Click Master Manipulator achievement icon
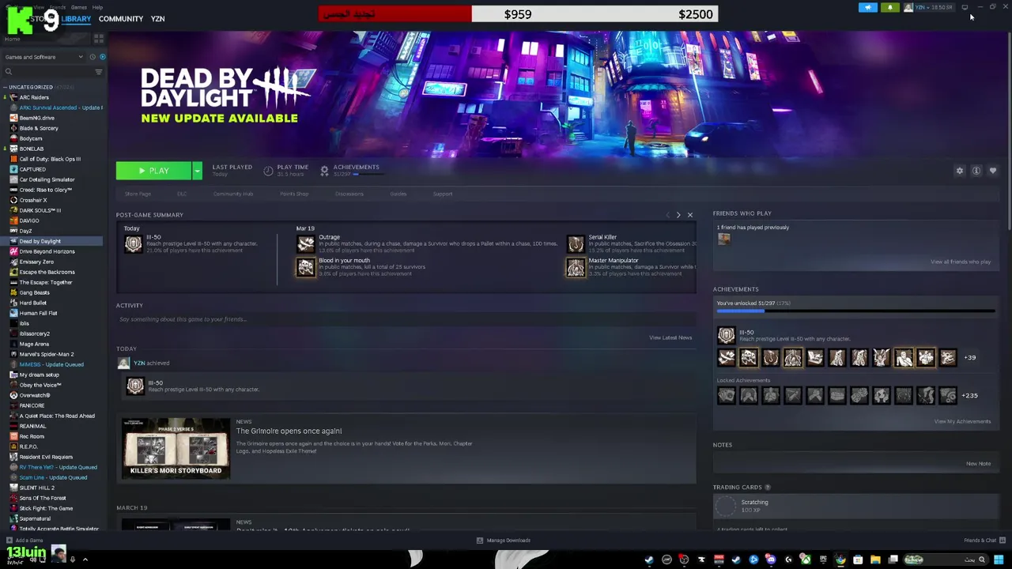 coord(576,267)
